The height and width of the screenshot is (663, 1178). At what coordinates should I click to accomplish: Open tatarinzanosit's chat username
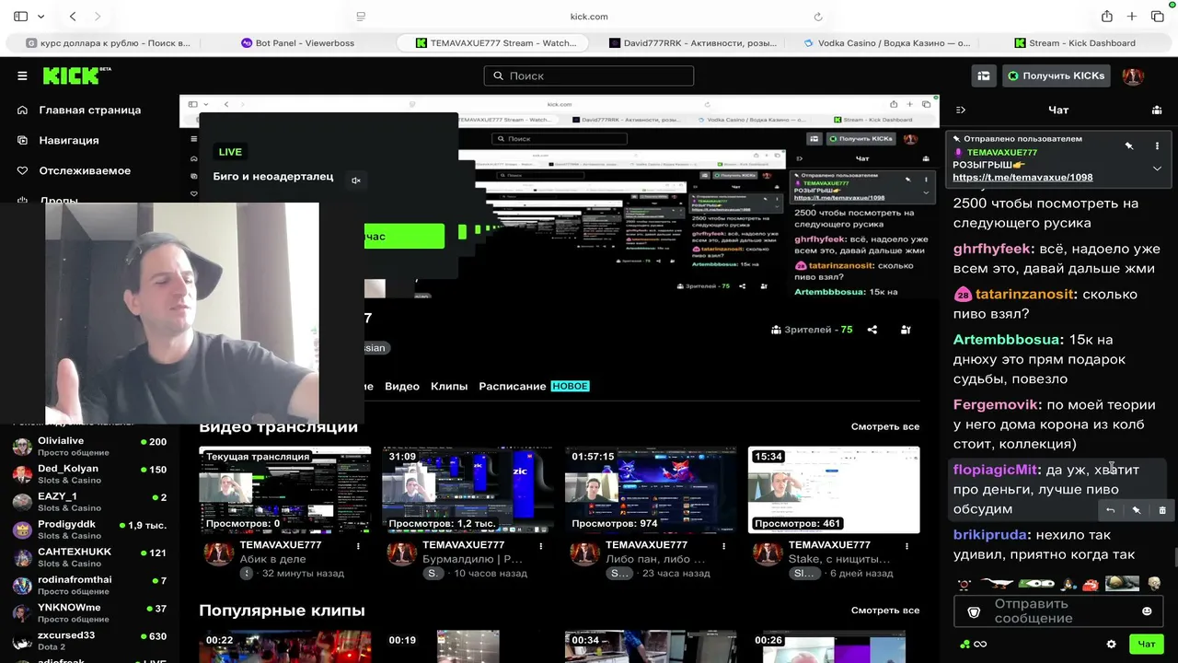1024,294
